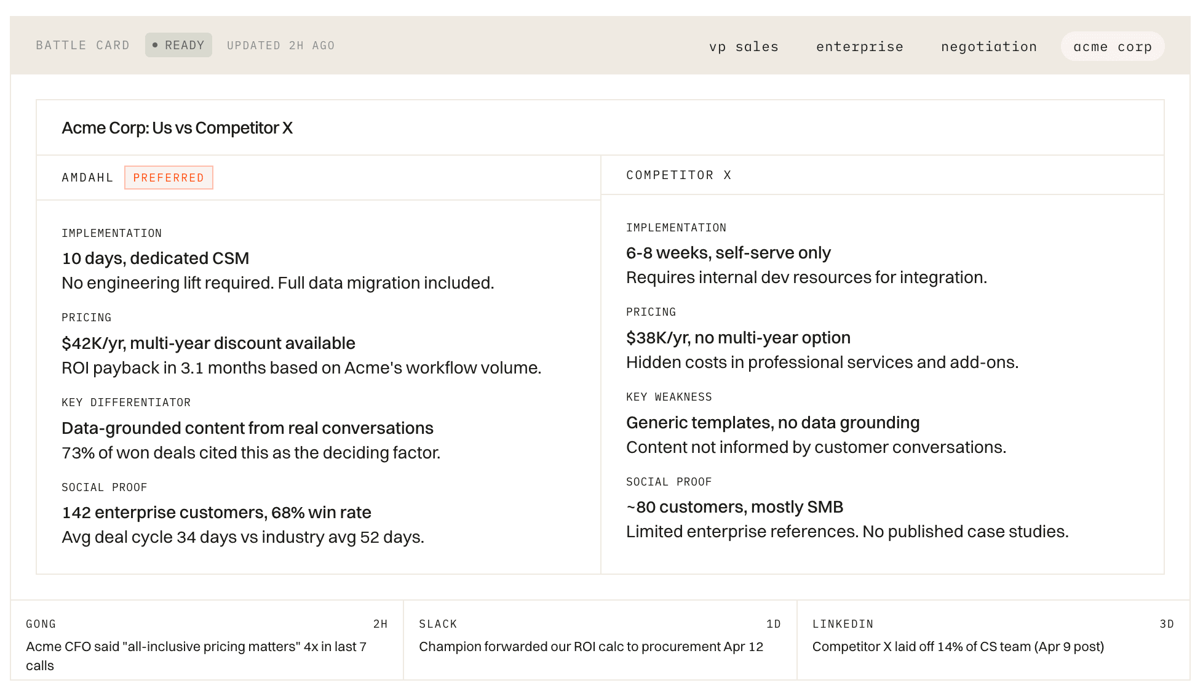Image resolution: width=1203 pixels, height=688 pixels.
Task: Click the BATTLE CARD label
Action: click(82, 46)
